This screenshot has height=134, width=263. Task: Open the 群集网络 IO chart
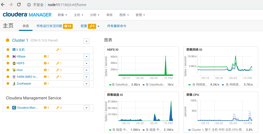pos(221,67)
